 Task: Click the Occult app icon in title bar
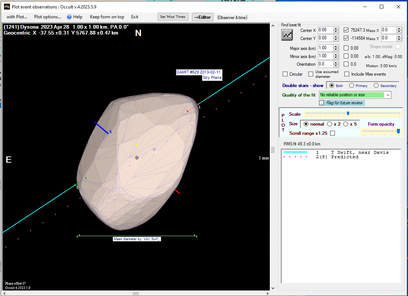pyautogui.click(x=6, y=7)
